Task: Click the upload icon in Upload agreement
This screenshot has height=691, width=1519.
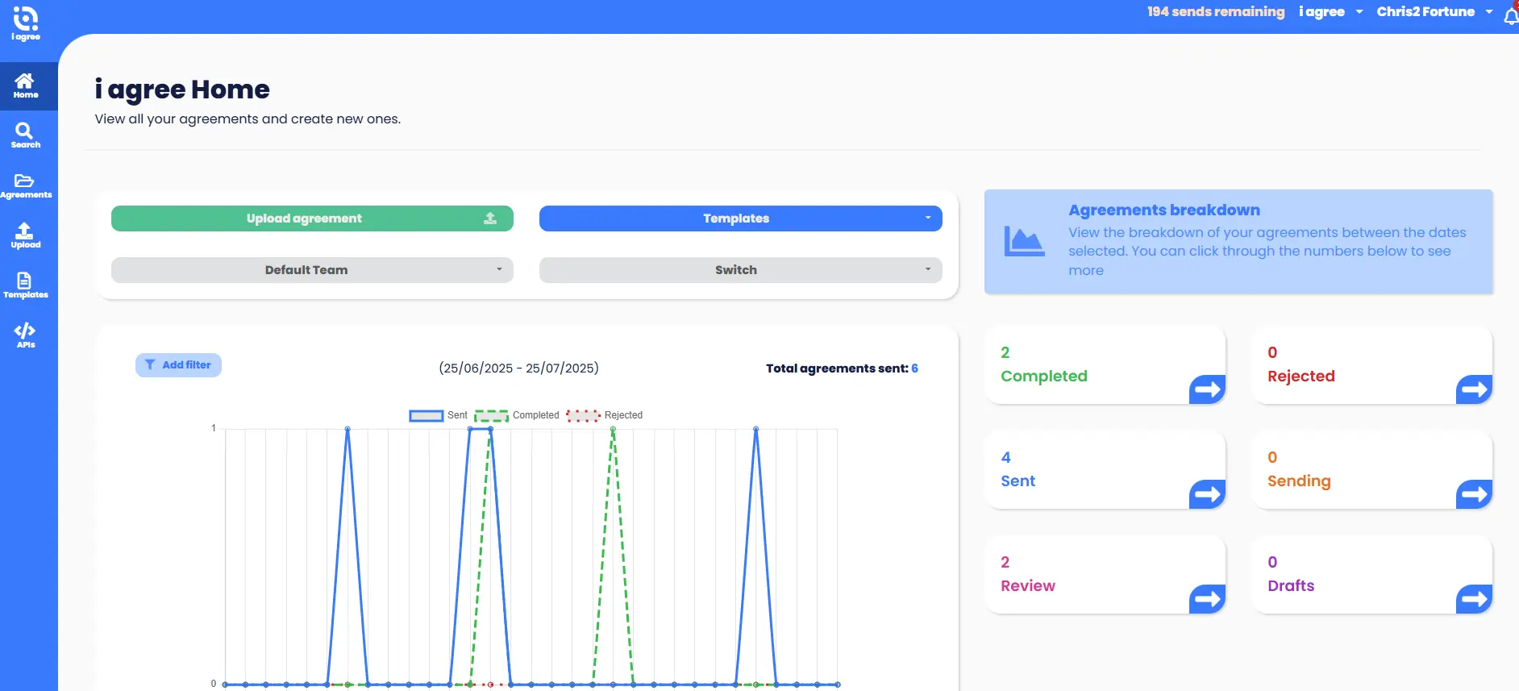Action: 490,219
